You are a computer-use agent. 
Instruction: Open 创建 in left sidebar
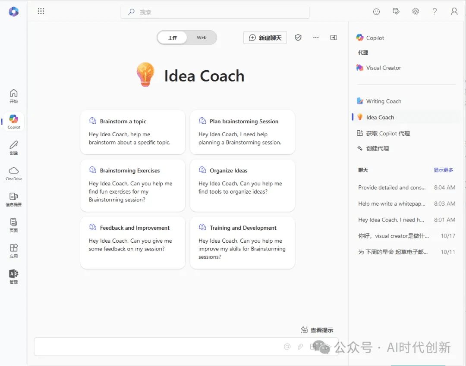point(14,148)
